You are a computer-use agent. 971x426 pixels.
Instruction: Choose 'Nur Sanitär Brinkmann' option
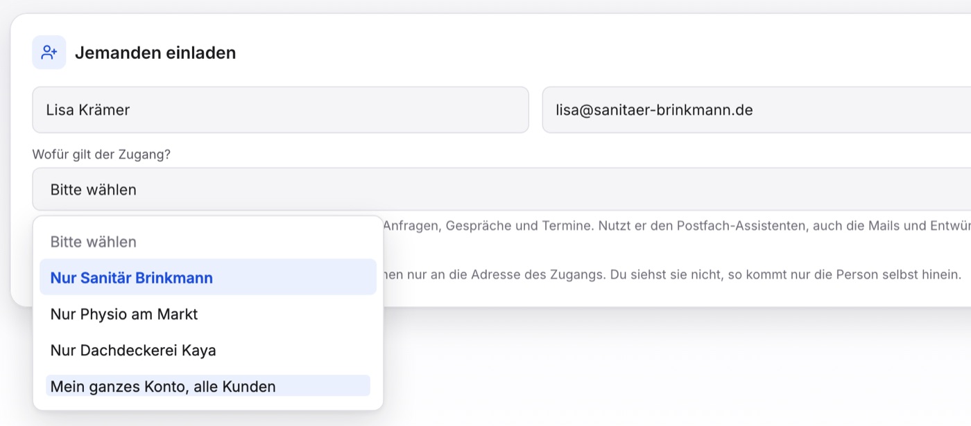[208, 278]
